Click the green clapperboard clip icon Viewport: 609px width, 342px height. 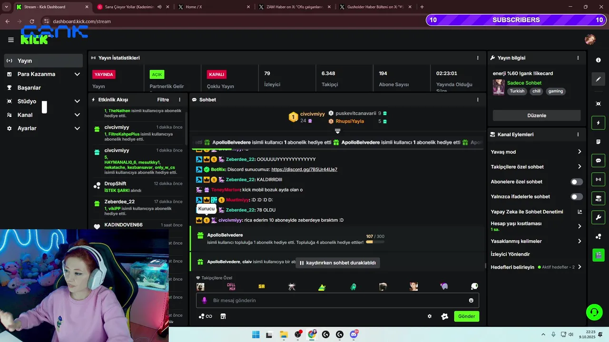point(599,255)
